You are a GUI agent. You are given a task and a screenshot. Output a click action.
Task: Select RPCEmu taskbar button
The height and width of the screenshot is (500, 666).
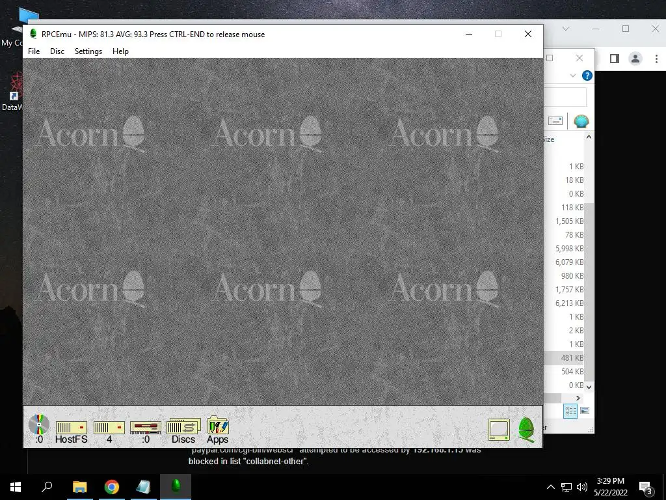tap(176, 487)
